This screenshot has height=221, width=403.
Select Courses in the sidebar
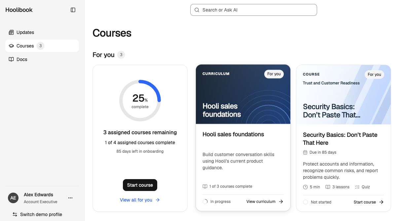coord(42,46)
